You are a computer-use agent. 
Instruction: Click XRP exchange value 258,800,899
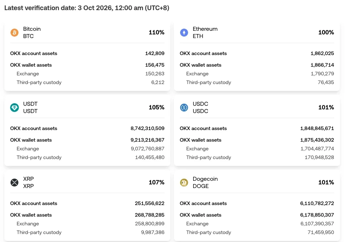pos(150,224)
